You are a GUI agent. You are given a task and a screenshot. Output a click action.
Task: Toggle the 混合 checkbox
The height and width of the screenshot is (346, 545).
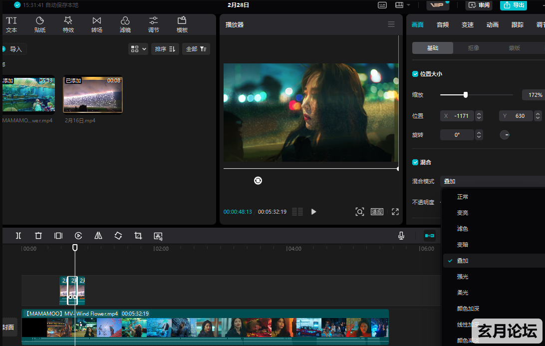(x=415, y=162)
